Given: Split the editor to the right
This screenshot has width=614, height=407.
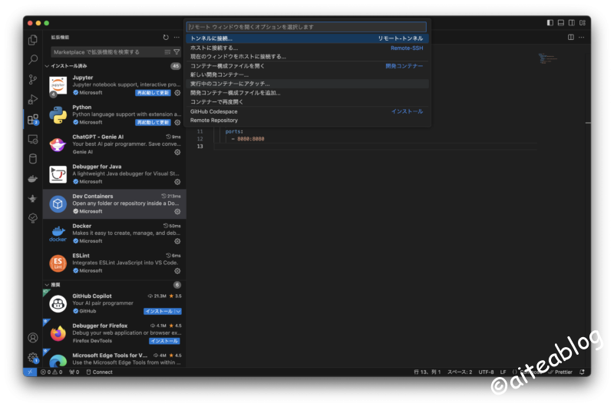Looking at the screenshot, I should pos(570,37).
